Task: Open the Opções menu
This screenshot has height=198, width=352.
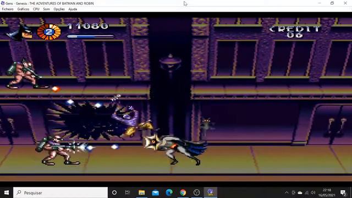Action: 59,9
